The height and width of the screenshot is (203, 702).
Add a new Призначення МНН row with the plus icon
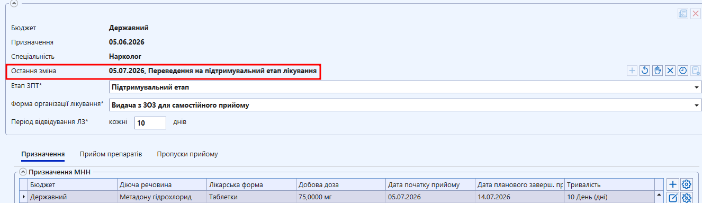coord(673,184)
